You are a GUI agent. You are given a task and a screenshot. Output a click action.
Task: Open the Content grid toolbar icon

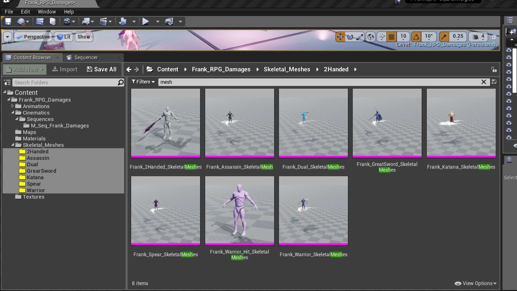[40, 22]
